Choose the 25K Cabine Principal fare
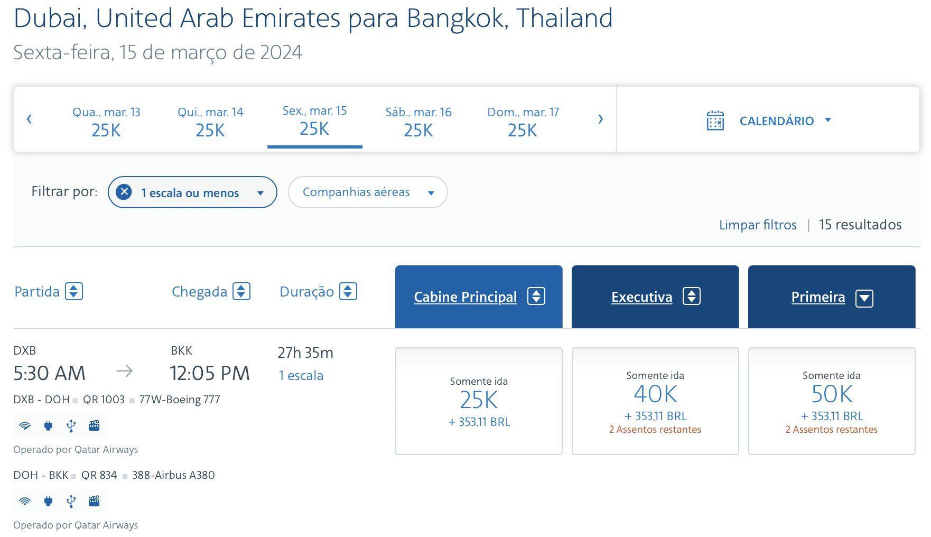 click(479, 401)
